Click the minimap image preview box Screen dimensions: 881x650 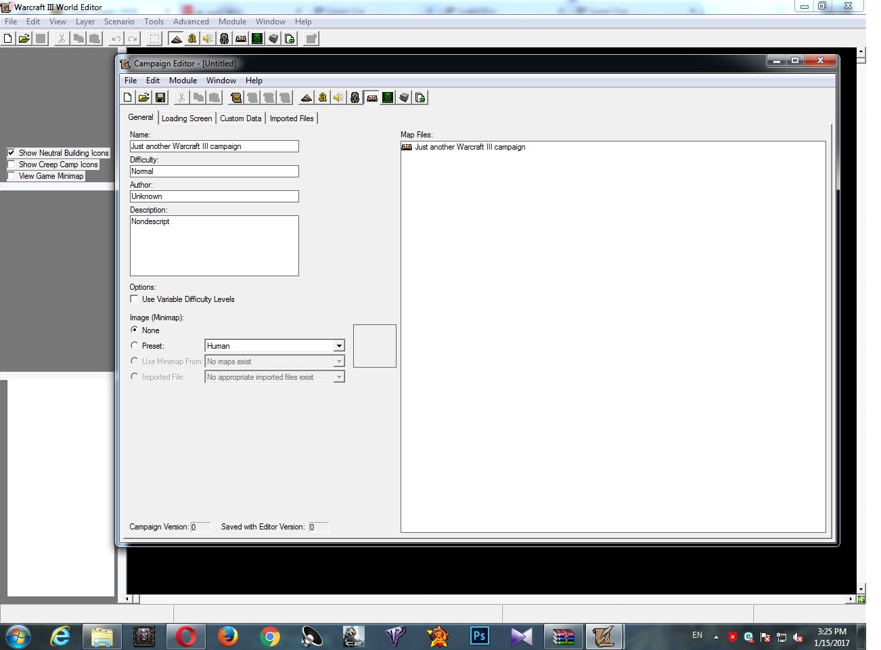coord(375,346)
